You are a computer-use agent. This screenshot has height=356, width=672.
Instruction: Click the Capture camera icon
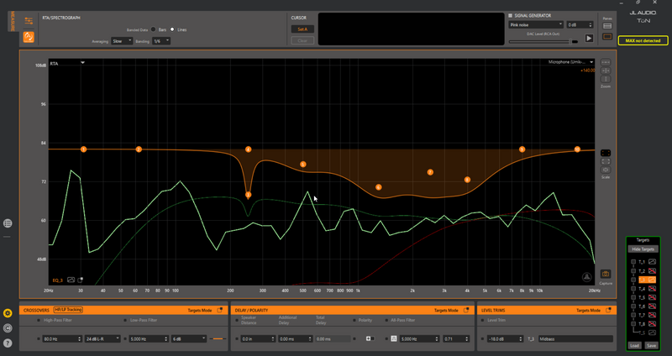pyautogui.click(x=606, y=274)
